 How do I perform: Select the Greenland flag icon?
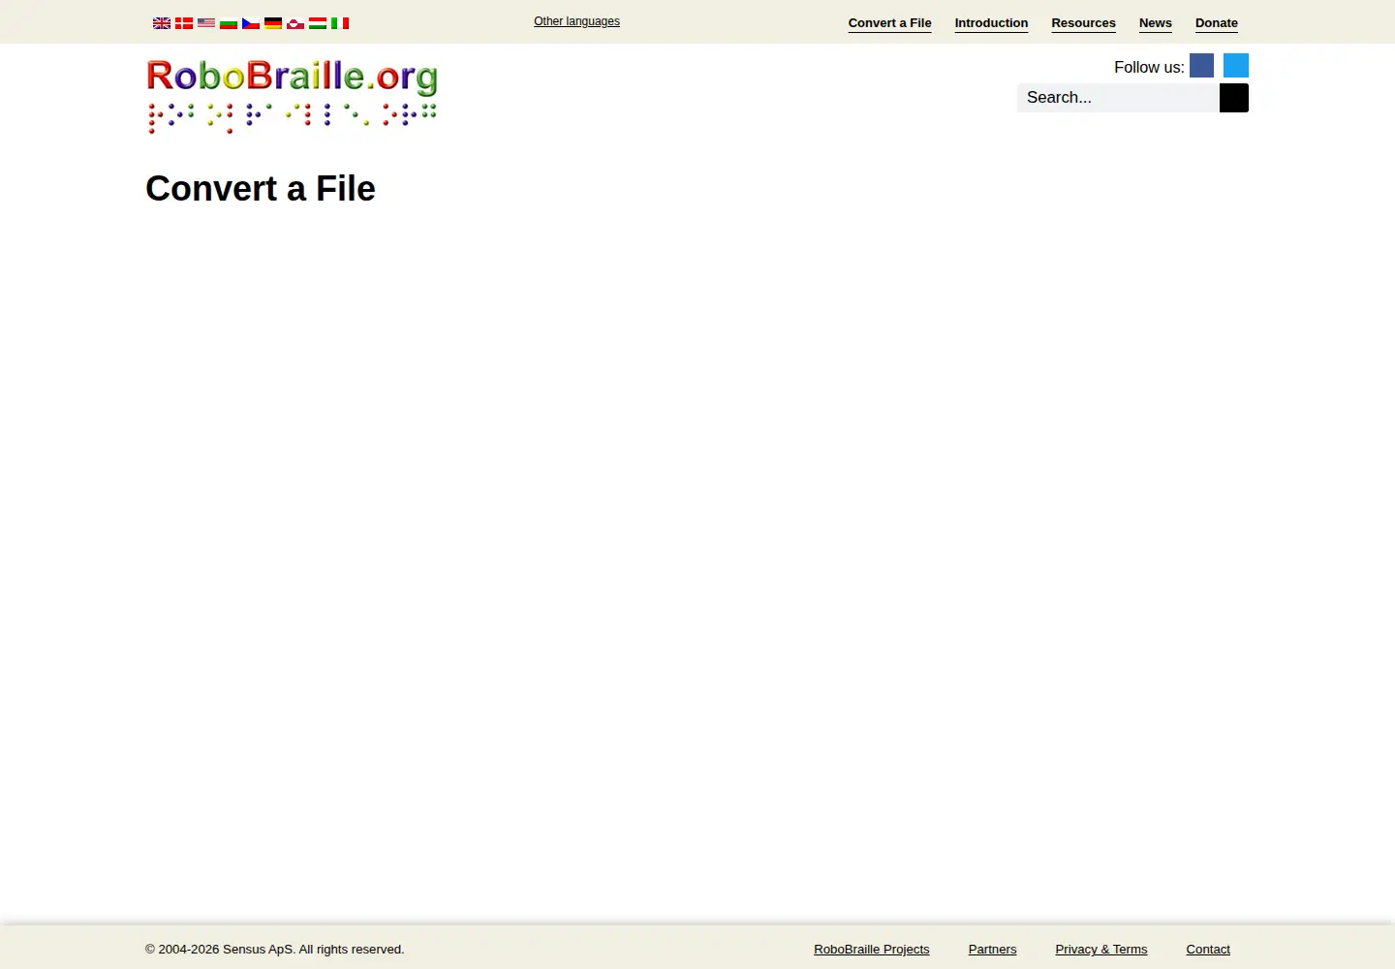pyautogui.click(x=295, y=23)
